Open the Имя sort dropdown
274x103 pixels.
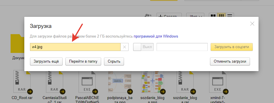click(195, 15)
